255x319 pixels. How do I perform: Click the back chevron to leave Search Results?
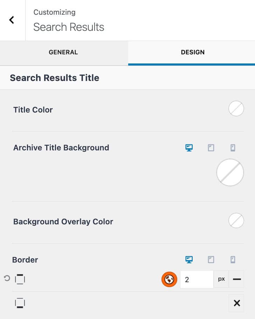point(12,20)
